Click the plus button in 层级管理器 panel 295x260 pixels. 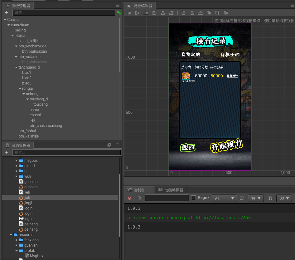7,12
